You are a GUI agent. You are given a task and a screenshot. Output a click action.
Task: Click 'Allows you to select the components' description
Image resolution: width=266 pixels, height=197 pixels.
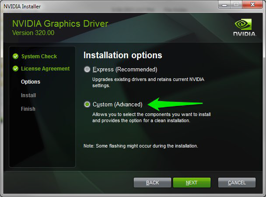(151, 117)
